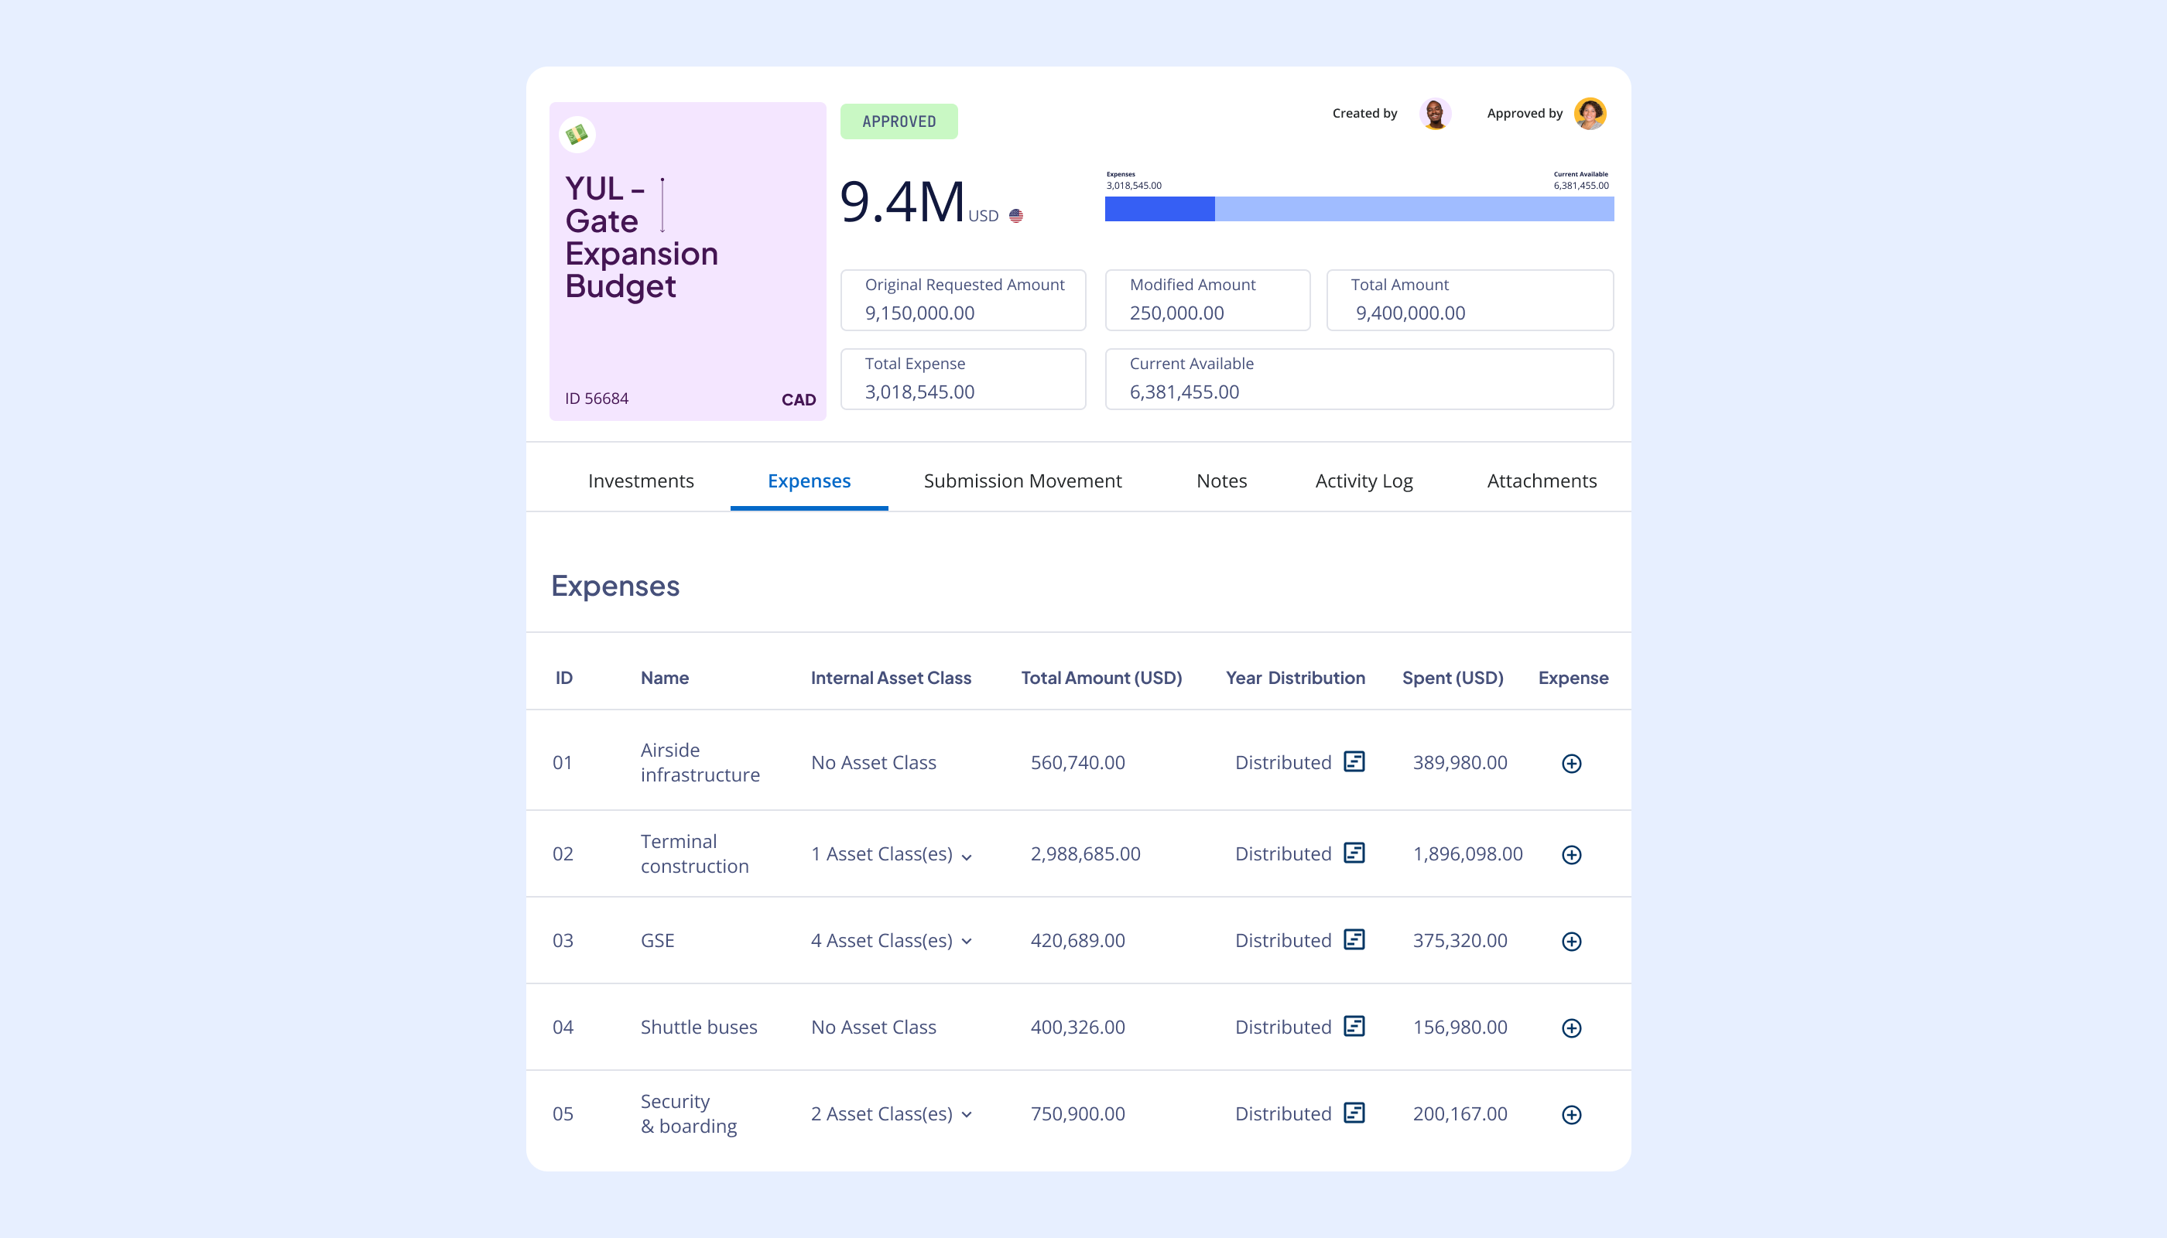Image resolution: width=2167 pixels, height=1238 pixels.
Task: Open year distribution for Shuttle buses
Action: (1354, 1026)
